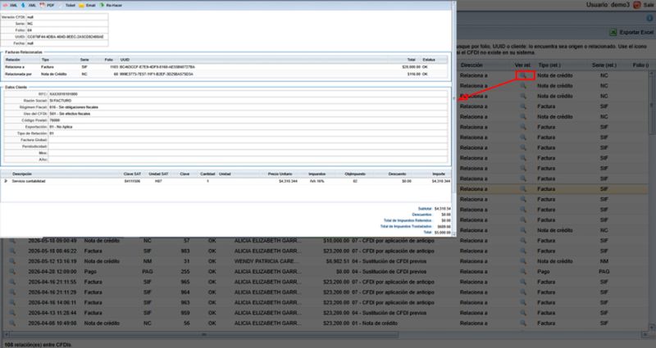The height and width of the screenshot is (348, 656).
Task: Click the Estatus header in Facturas Relacionadas
Action: 429,60
